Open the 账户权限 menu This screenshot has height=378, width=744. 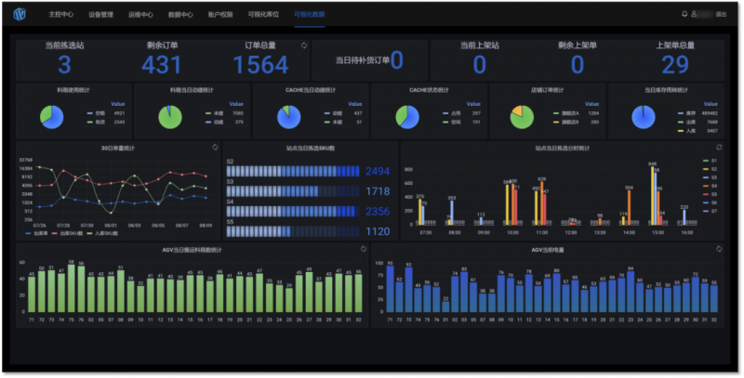[x=222, y=16]
